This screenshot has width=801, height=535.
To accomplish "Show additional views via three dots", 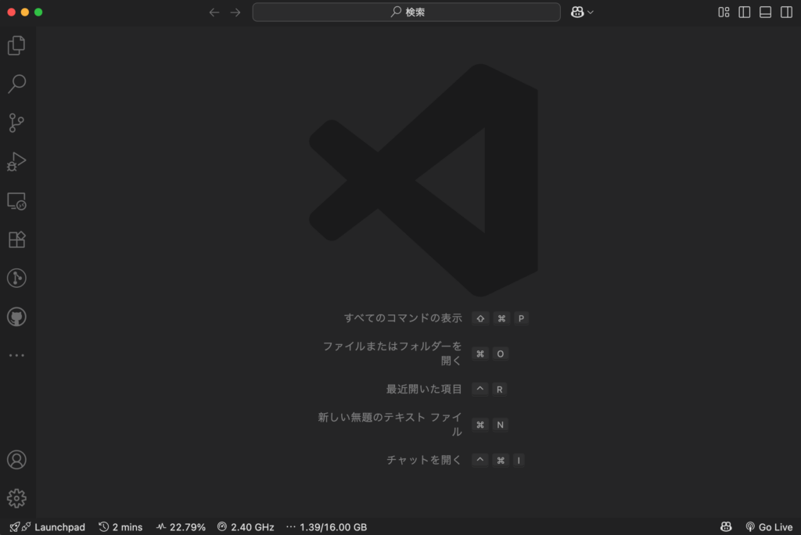I will 16,355.
